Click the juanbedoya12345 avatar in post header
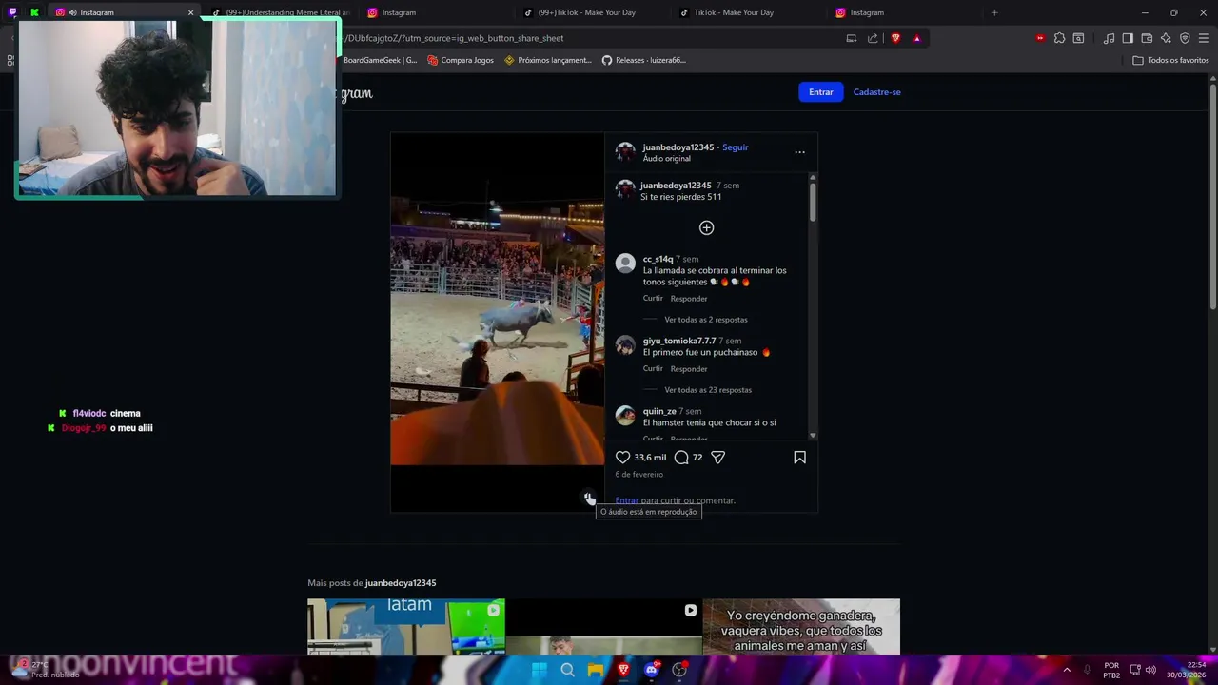This screenshot has width=1218, height=685. click(x=625, y=152)
